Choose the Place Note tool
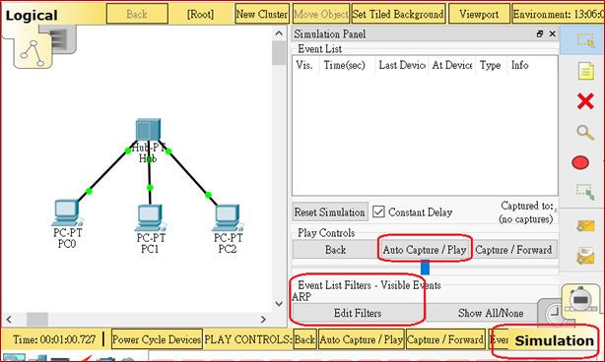Image resolution: width=605 pixels, height=362 pixels. point(585,71)
